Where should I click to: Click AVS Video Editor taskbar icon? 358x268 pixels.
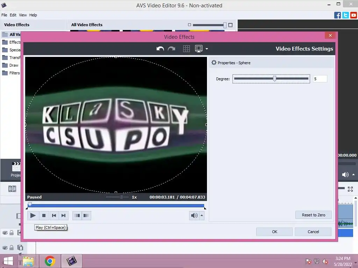click(x=71, y=261)
